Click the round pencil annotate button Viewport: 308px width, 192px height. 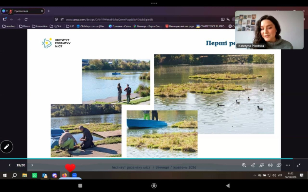(x=7, y=147)
